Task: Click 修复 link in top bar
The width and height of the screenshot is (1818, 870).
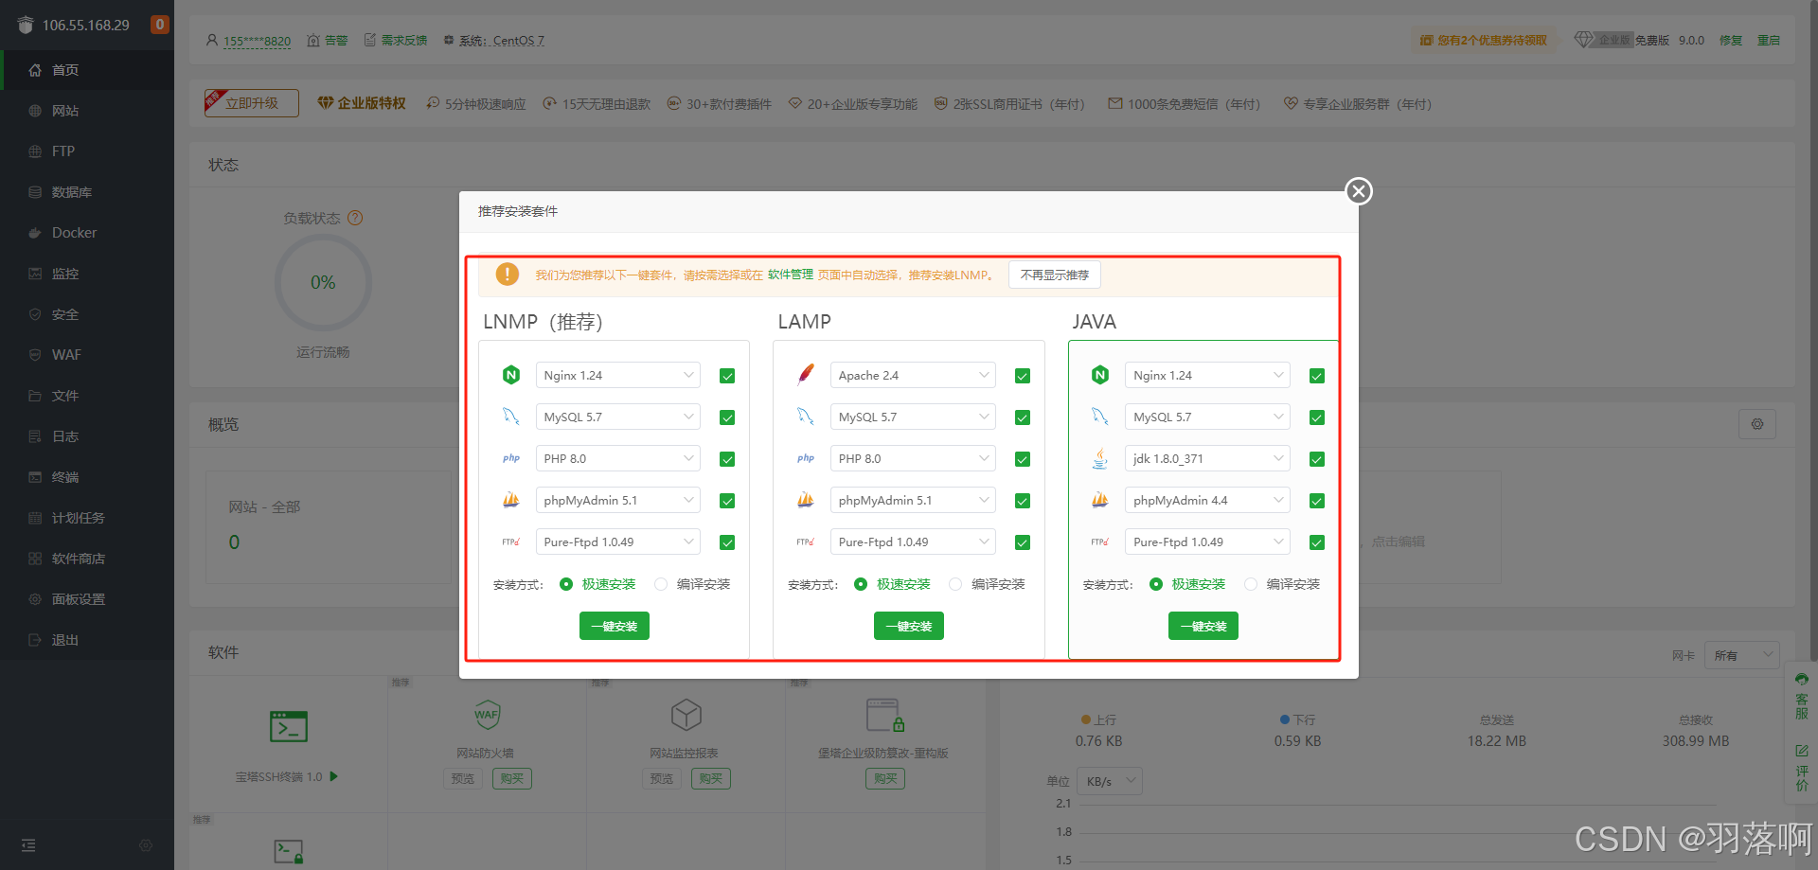Action: pyautogui.click(x=1731, y=40)
